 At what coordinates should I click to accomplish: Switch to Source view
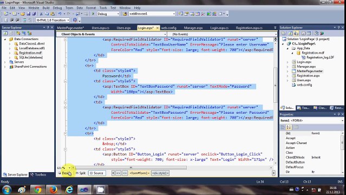[x=96, y=173]
